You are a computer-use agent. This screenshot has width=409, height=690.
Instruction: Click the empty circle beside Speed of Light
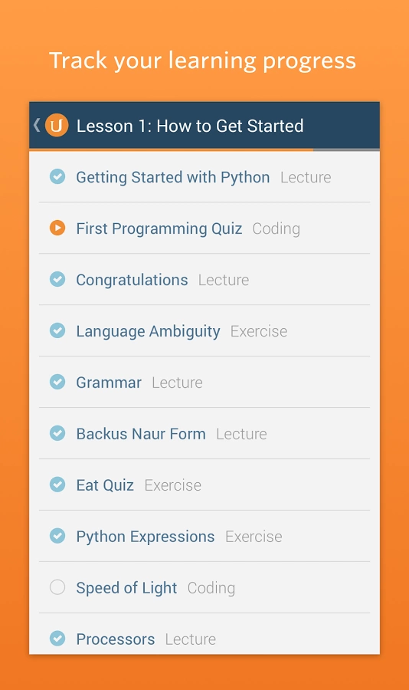57,587
